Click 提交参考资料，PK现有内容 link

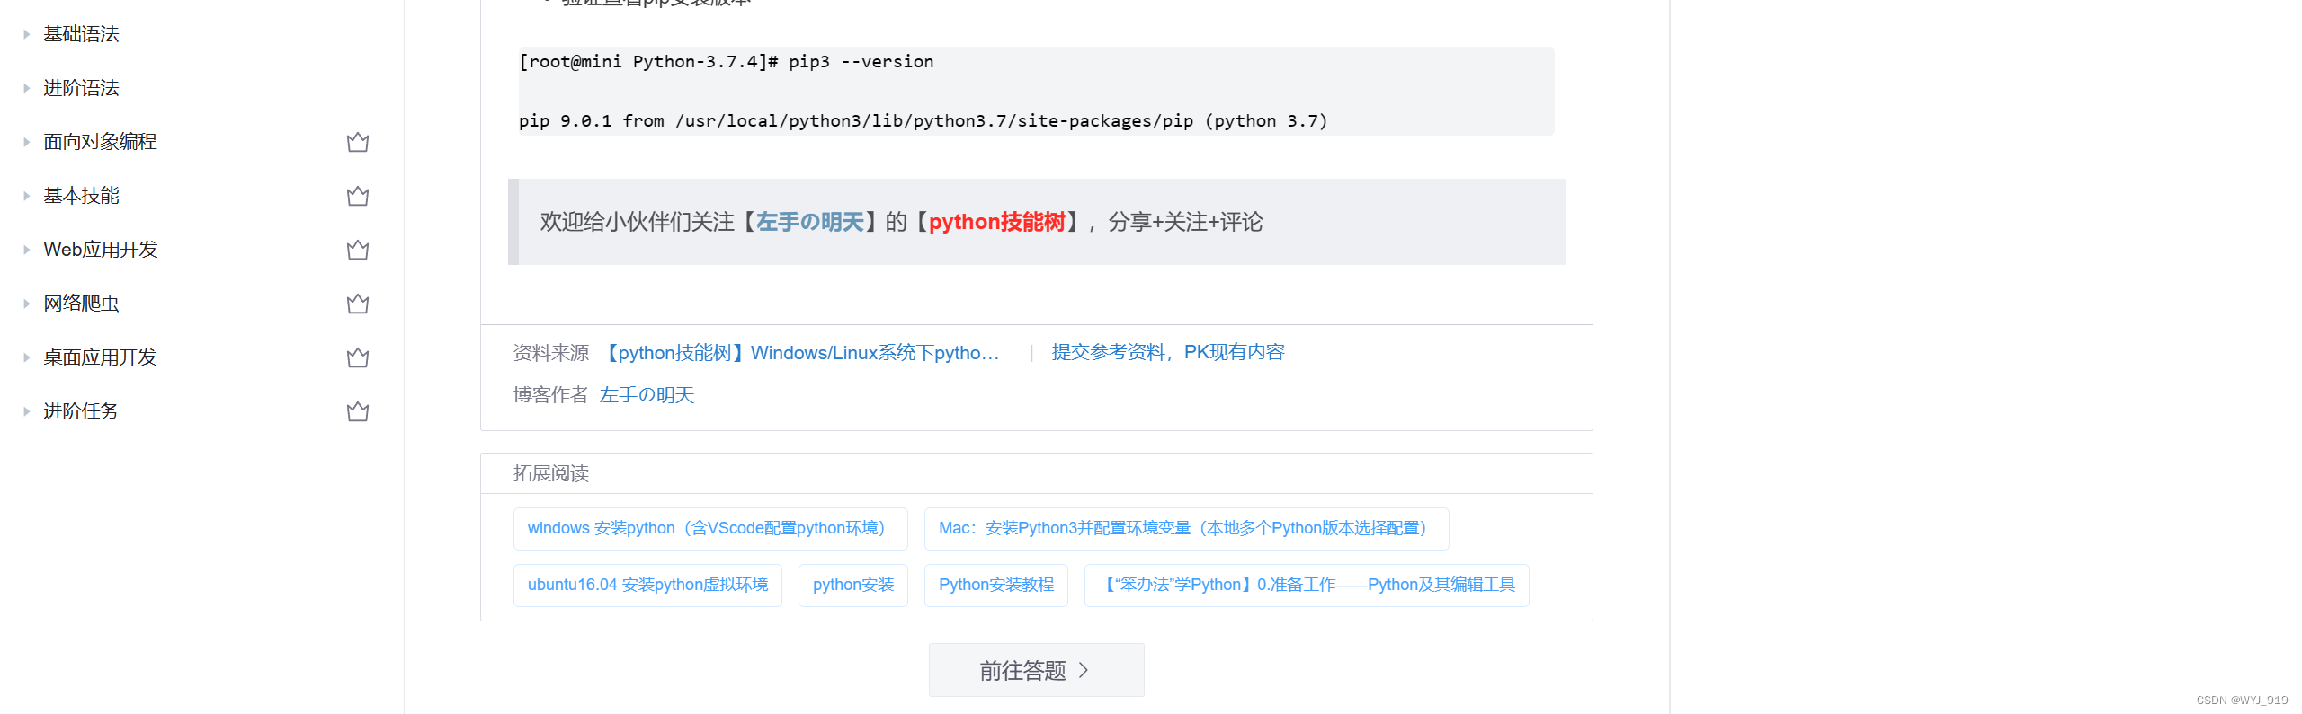tap(1168, 352)
